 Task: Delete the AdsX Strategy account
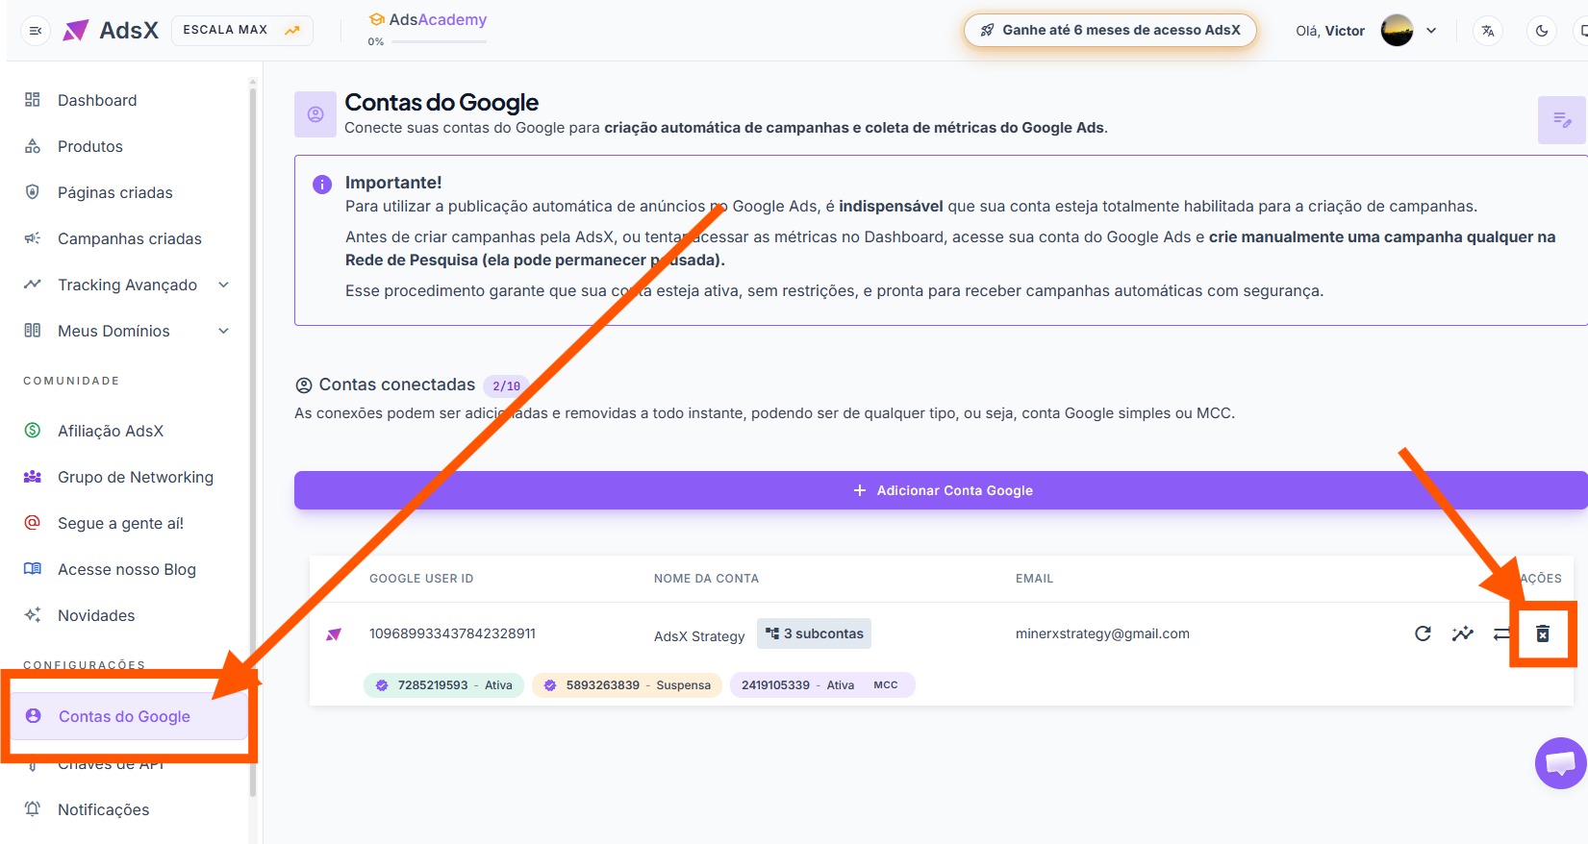click(x=1543, y=633)
